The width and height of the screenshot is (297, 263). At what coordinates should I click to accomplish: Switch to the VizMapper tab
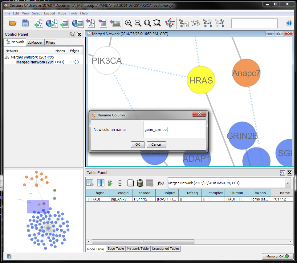(35, 42)
